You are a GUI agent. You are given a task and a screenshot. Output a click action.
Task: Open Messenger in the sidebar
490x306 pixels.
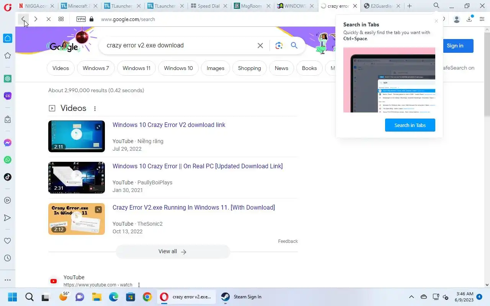8,143
